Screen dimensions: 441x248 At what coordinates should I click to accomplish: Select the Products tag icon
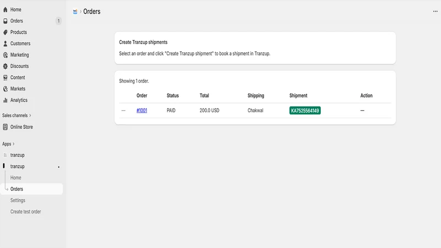pos(6,33)
